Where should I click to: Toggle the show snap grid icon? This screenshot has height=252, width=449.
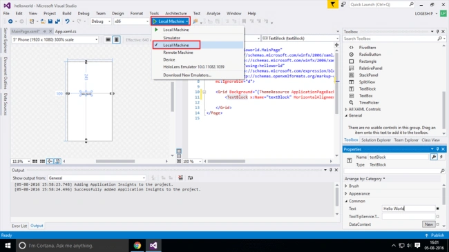[35, 162]
